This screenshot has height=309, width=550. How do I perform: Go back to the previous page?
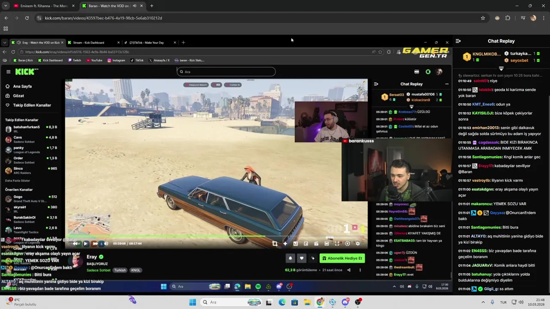(6, 18)
